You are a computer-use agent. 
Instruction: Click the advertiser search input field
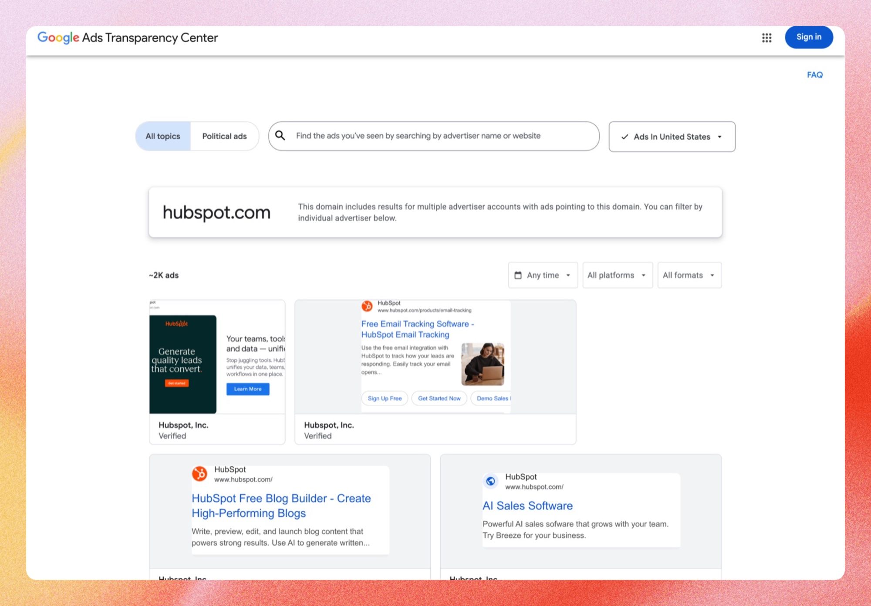434,136
